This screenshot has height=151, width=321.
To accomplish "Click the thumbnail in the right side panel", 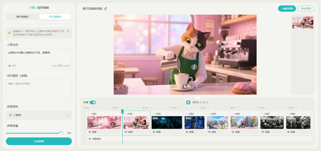I will tap(303, 23).
